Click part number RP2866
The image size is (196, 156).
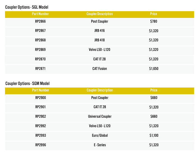coord(40,22)
